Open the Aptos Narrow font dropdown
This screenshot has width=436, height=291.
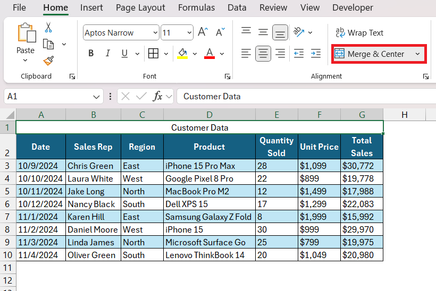[155, 33]
